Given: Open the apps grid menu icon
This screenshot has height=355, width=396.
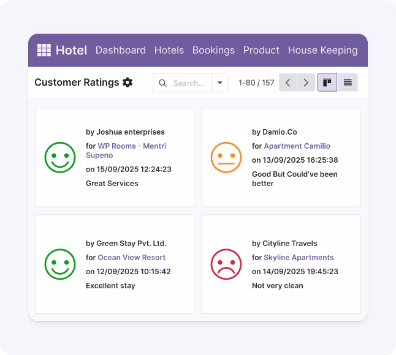Looking at the screenshot, I should click(x=44, y=50).
